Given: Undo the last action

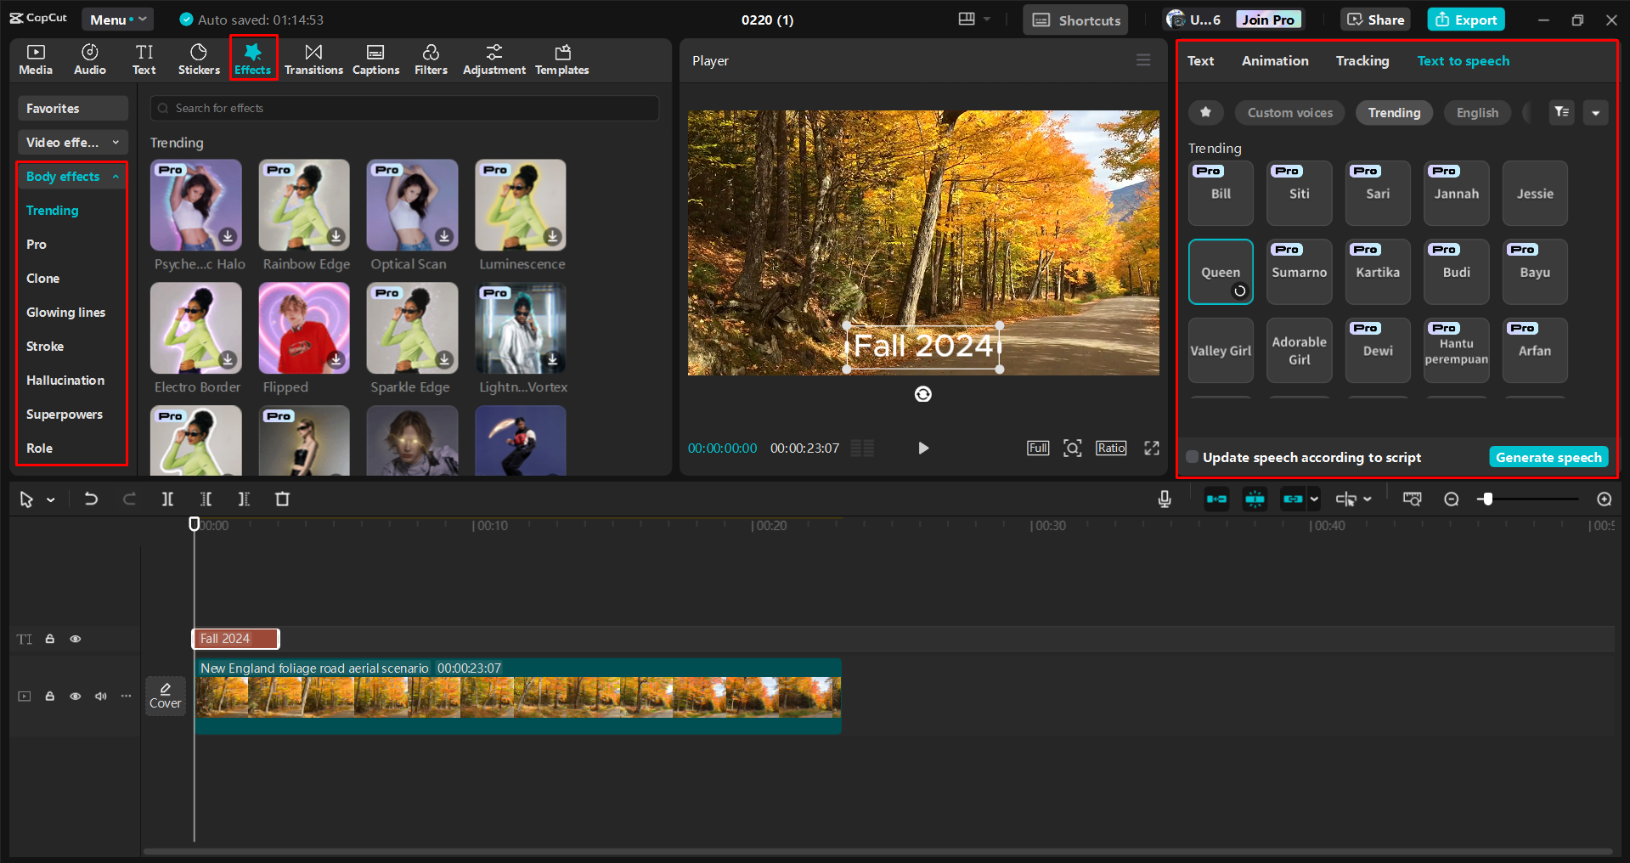Looking at the screenshot, I should tap(91, 499).
